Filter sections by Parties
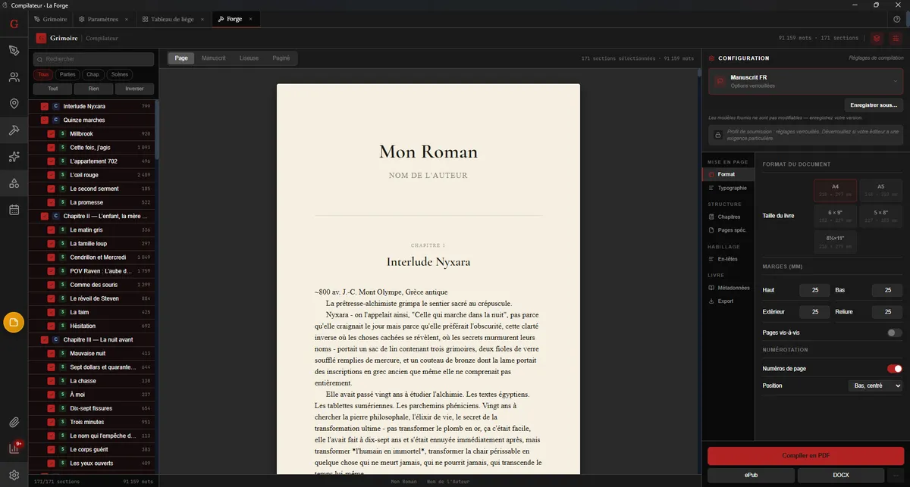 click(x=67, y=74)
